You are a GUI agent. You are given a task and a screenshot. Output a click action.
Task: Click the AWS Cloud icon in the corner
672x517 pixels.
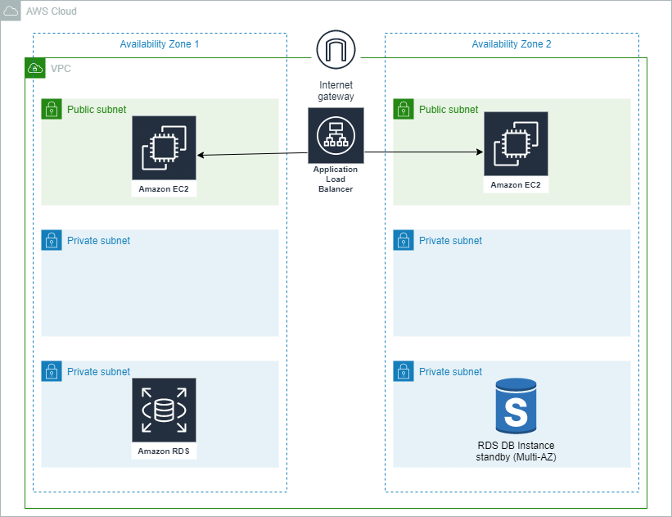coord(11,11)
